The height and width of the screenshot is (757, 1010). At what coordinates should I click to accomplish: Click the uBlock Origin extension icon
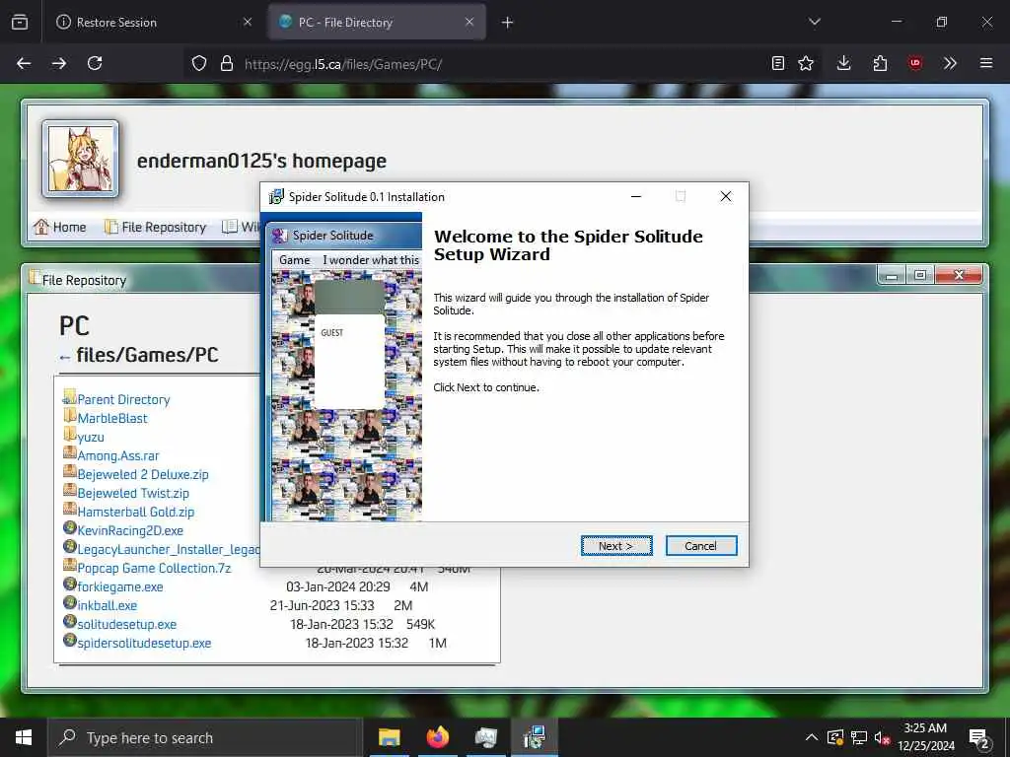point(915,63)
